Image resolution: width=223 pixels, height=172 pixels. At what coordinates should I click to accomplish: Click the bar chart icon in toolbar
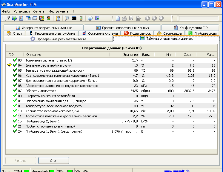[x=35, y=18]
